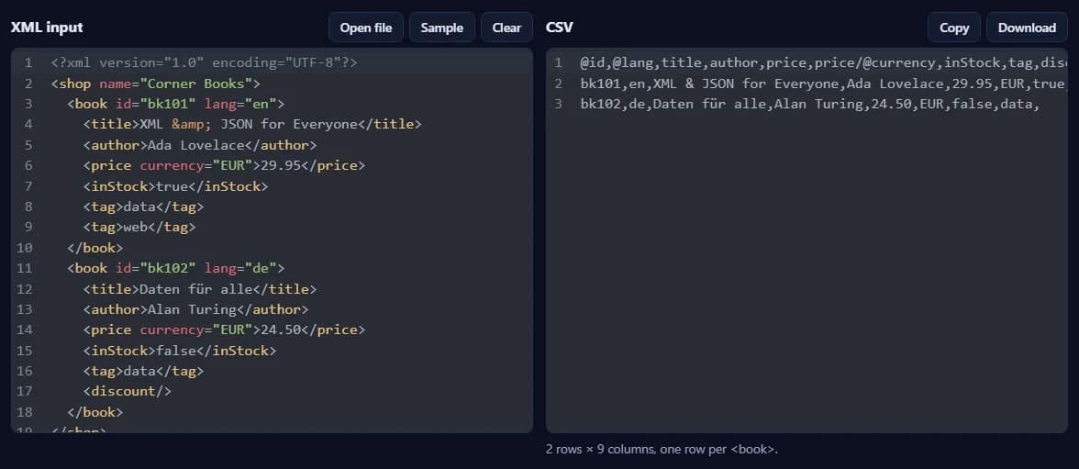This screenshot has height=469, width=1079.
Task: Click line number 10 in XML editor
Action: (25, 247)
